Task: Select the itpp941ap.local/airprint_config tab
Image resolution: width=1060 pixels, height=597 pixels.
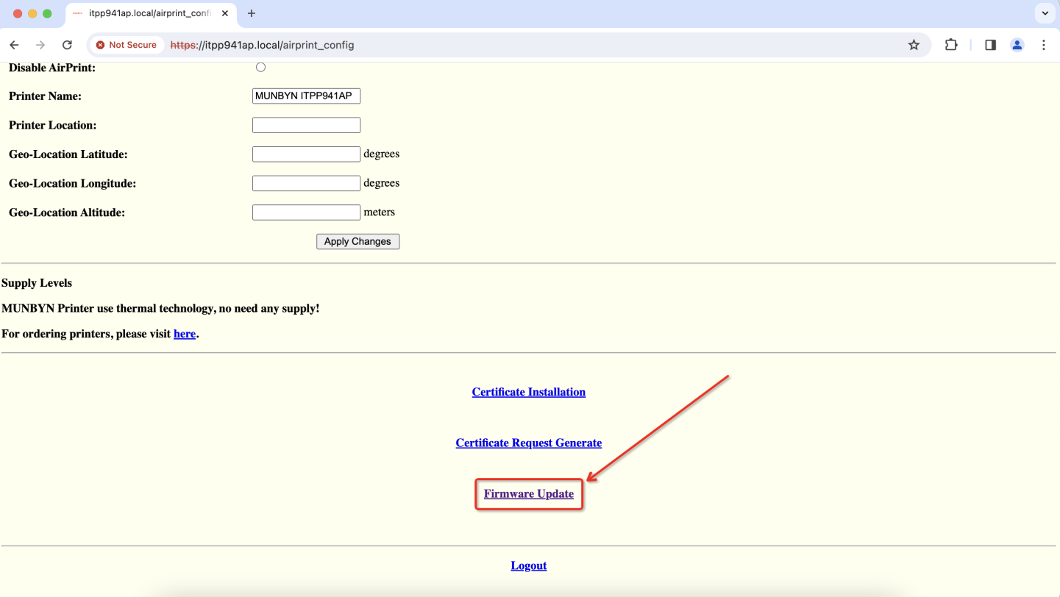Action: click(x=151, y=13)
